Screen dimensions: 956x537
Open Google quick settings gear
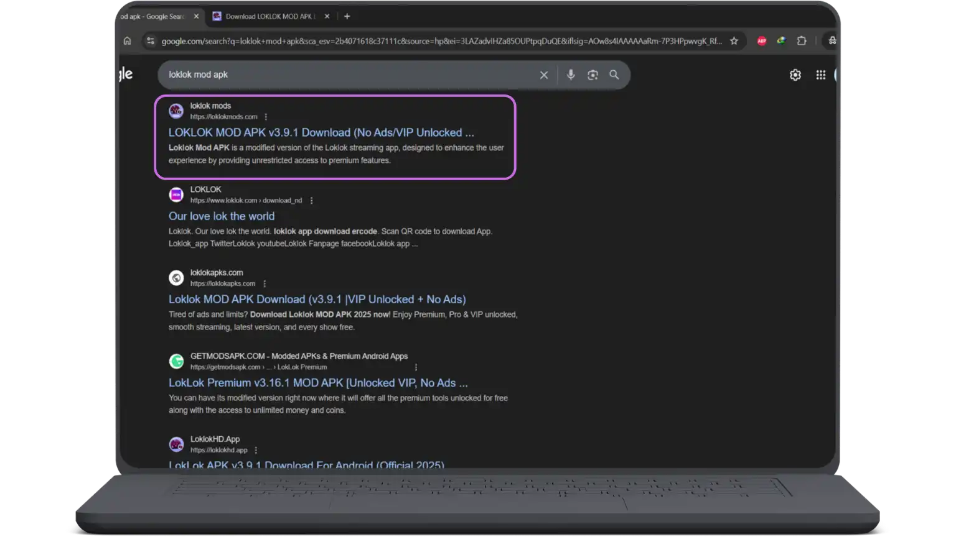pos(795,75)
